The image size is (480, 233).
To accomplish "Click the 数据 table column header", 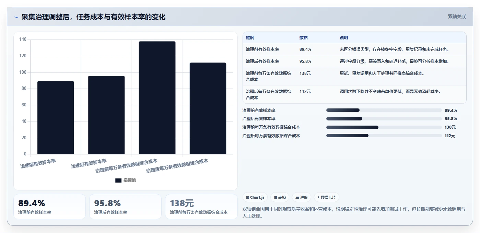I will point(304,38).
